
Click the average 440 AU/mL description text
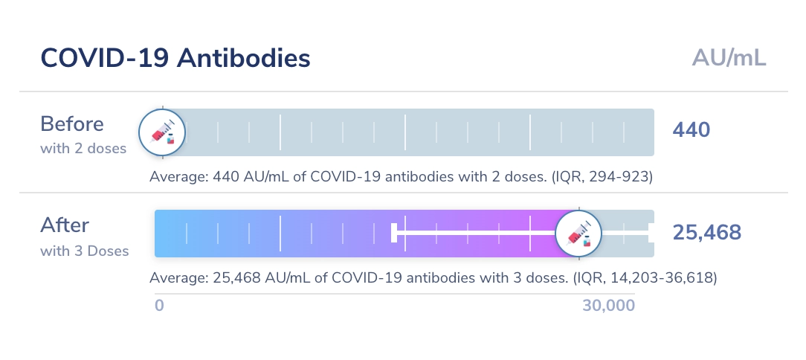401,176
